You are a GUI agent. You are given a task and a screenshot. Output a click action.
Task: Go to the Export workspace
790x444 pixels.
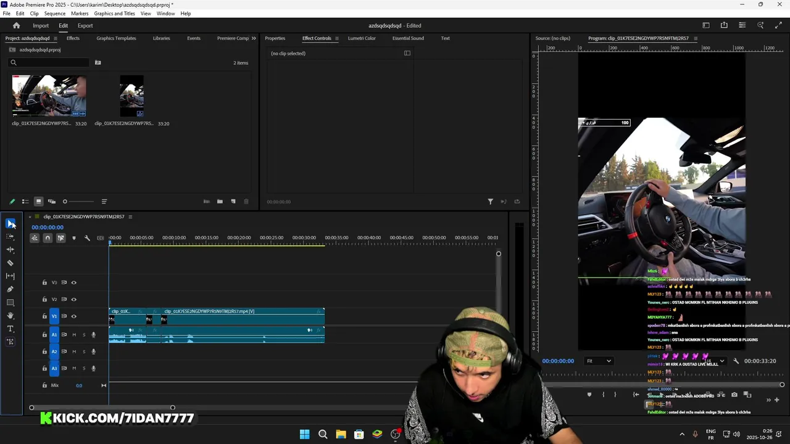[x=85, y=26]
